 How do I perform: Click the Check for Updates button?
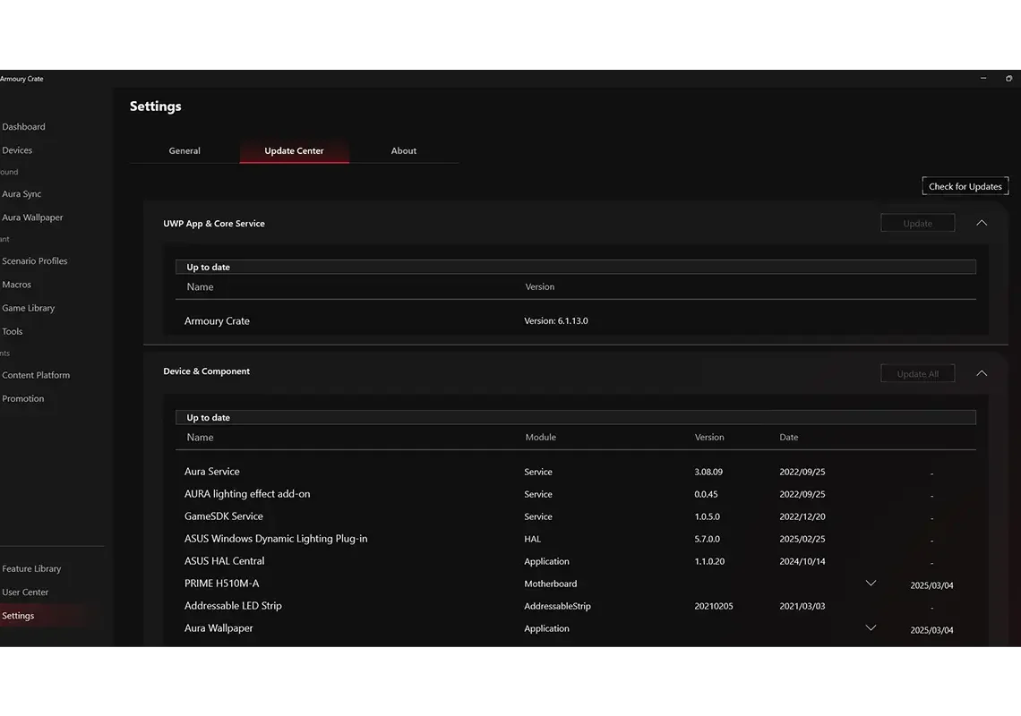tap(965, 186)
